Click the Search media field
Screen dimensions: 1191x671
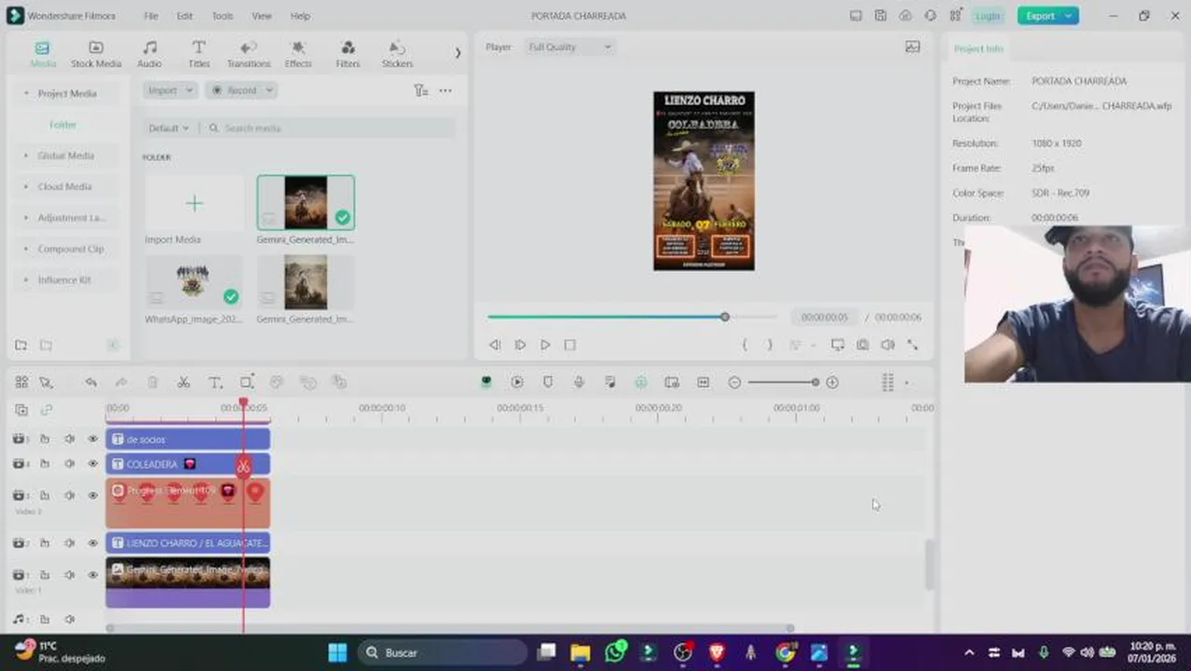coord(329,128)
